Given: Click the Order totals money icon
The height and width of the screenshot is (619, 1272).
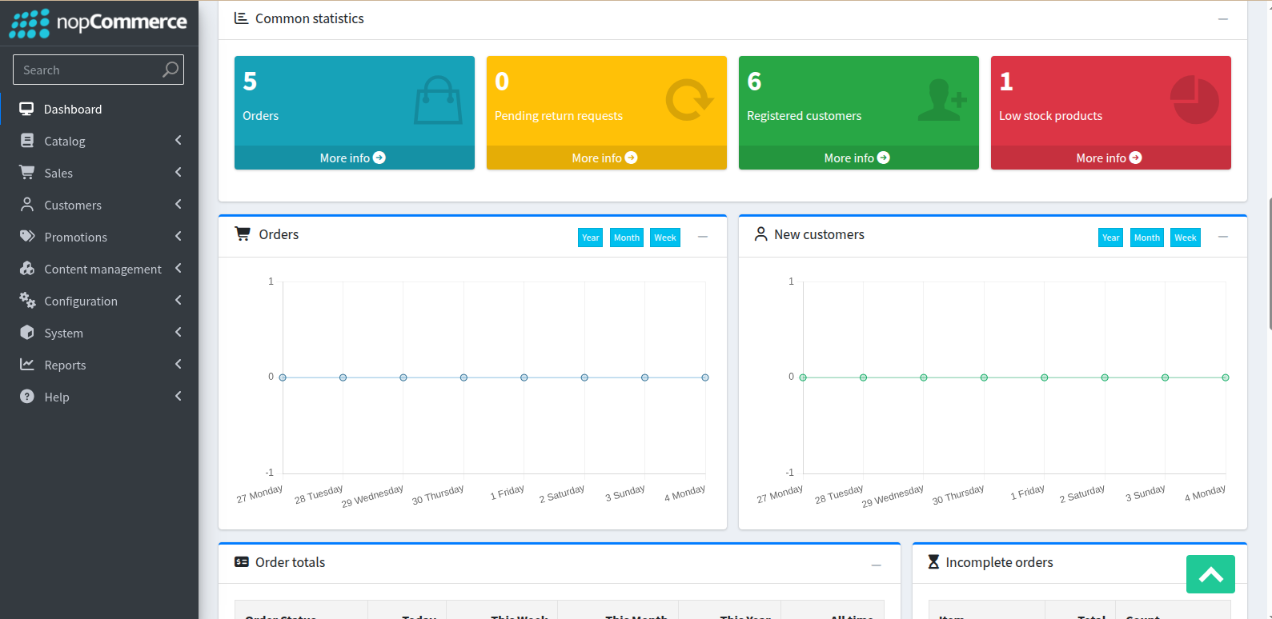Looking at the screenshot, I should (x=242, y=562).
